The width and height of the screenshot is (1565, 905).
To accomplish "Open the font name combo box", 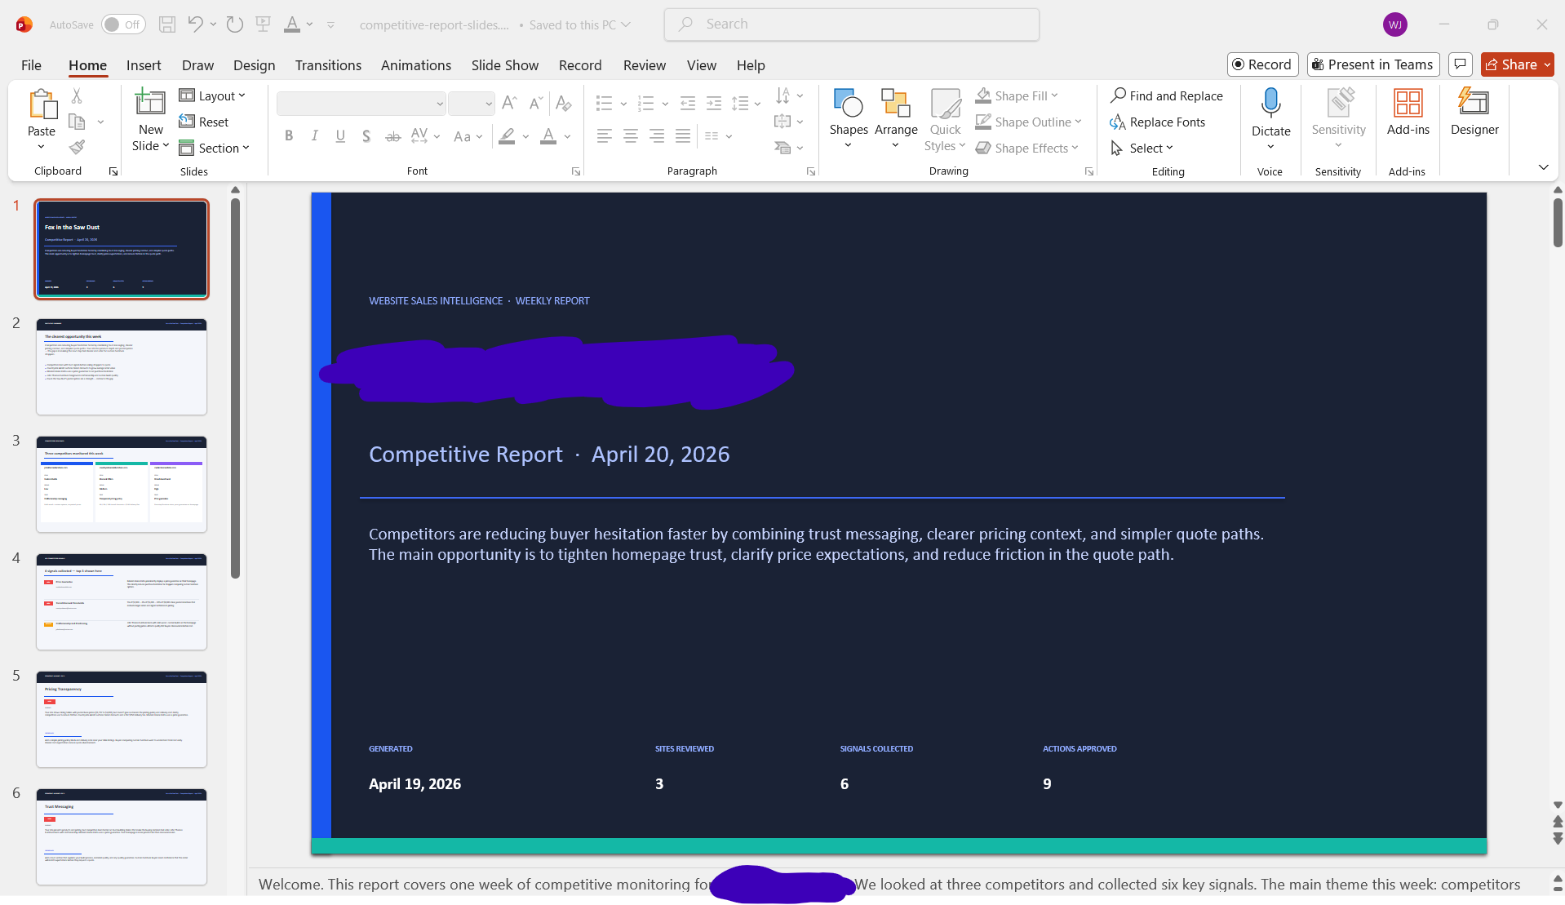I will point(361,104).
